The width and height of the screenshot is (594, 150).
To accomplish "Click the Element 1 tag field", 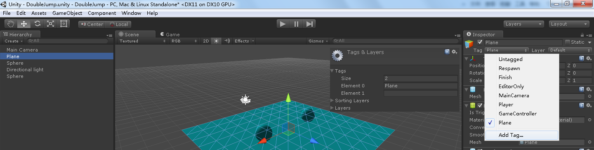I will click(x=420, y=93).
